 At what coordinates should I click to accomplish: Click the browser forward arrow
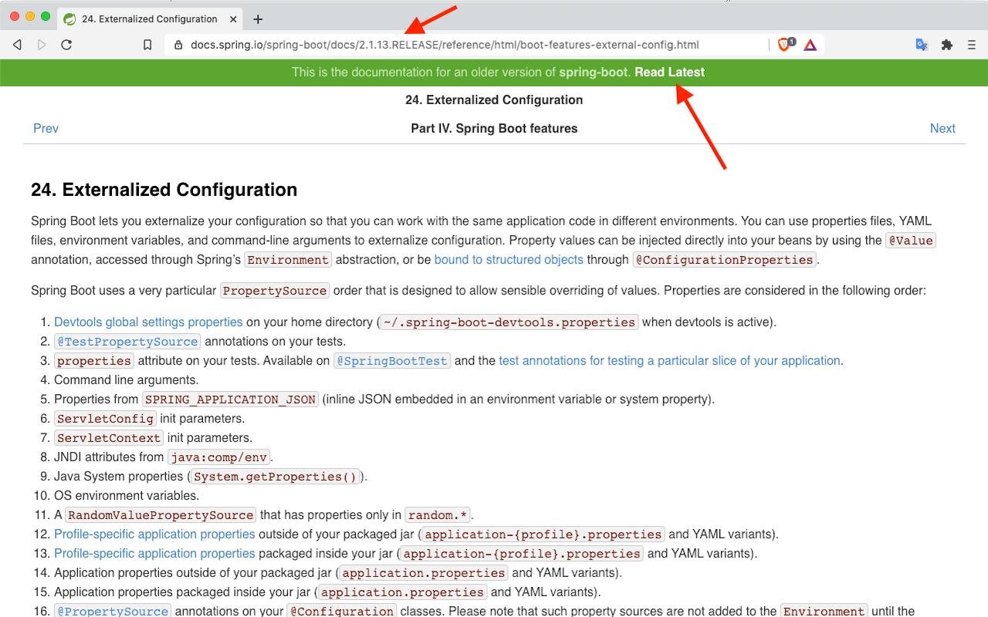coord(42,45)
